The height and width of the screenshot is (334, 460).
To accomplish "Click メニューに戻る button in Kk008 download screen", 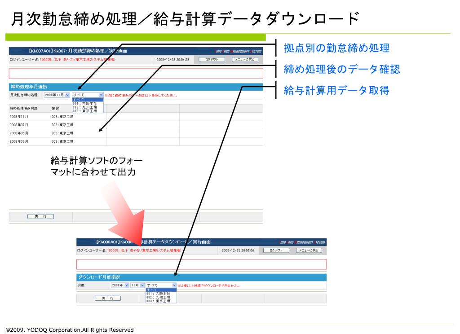I will coord(309,250).
